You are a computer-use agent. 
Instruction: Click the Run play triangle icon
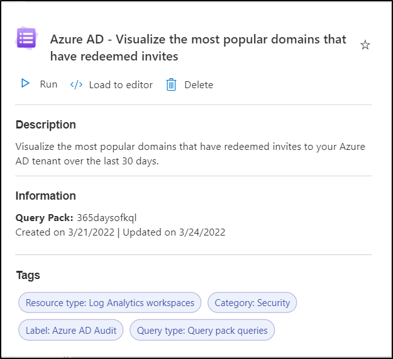pyautogui.click(x=25, y=83)
